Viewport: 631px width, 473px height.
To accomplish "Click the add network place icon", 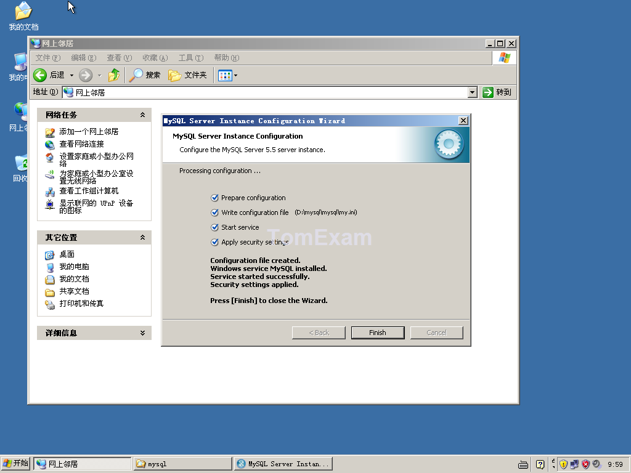I will point(49,132).
